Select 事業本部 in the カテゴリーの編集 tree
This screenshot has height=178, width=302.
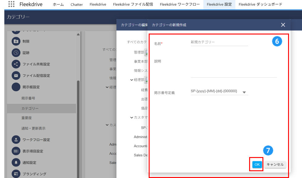[141, 61]
